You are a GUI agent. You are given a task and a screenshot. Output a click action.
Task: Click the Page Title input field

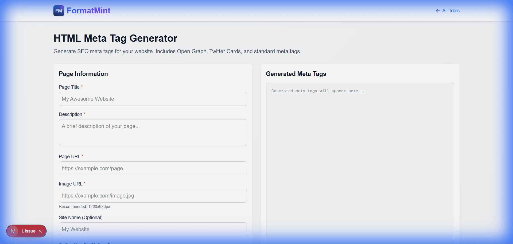coord(153,99)
